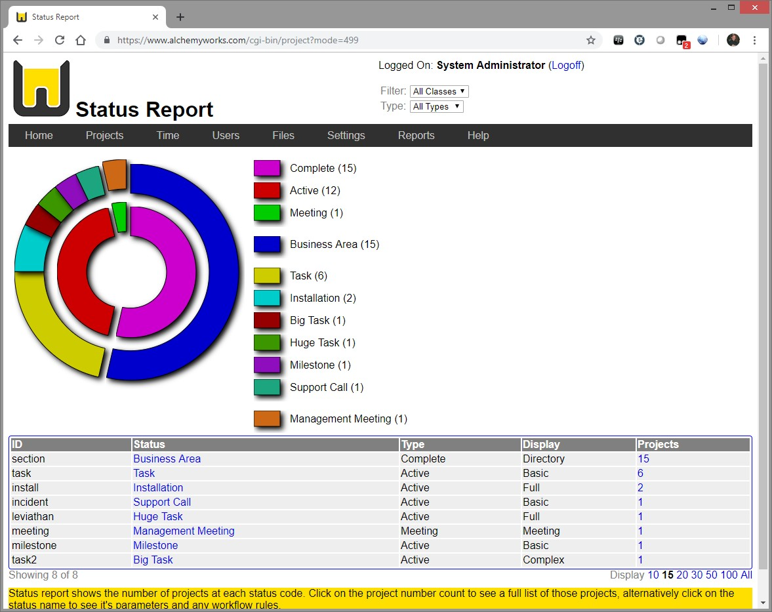772x612 pixels.
Task: Click the Management Meeting orange swatch
Action: point(268,419)
